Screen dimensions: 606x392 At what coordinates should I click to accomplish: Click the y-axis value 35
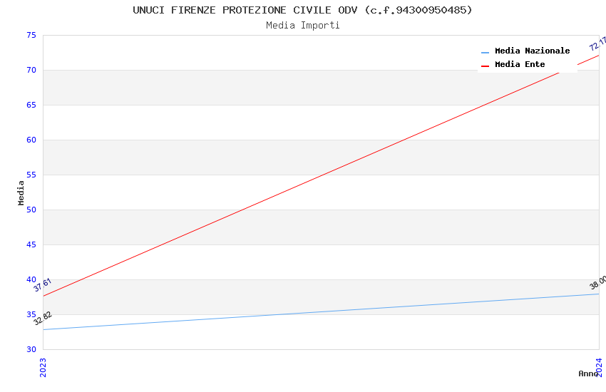31,314
